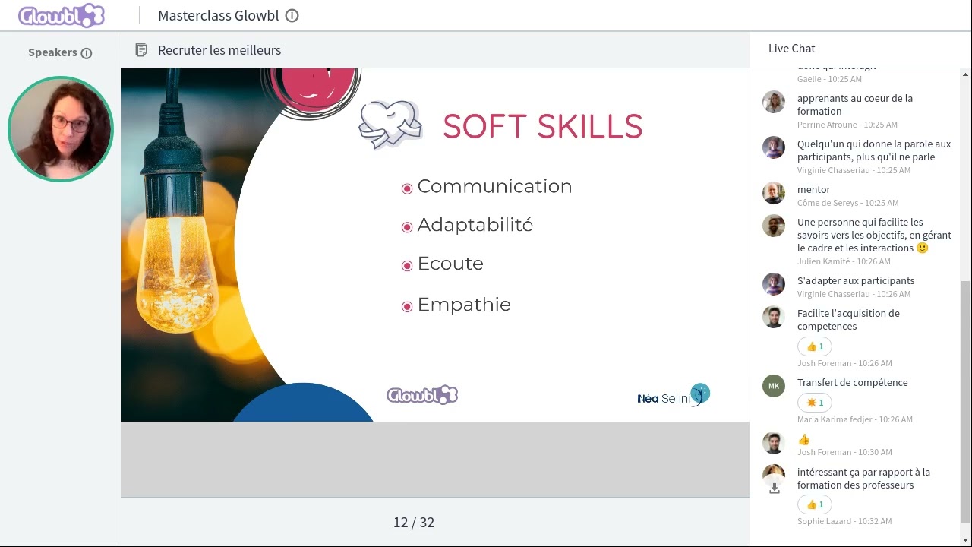Viewport: 972px width, 547px height.
Task: Click the heart icon on the slide
Action: pos(390,125)
